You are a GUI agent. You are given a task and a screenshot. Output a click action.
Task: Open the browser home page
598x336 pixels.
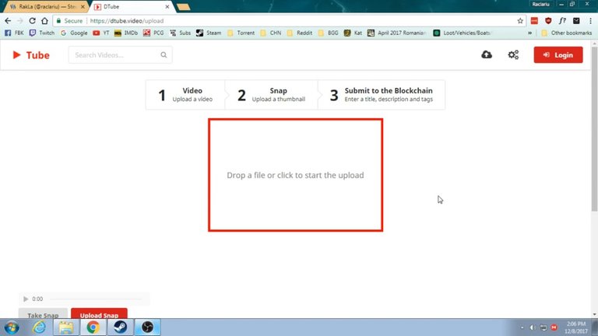44,21
